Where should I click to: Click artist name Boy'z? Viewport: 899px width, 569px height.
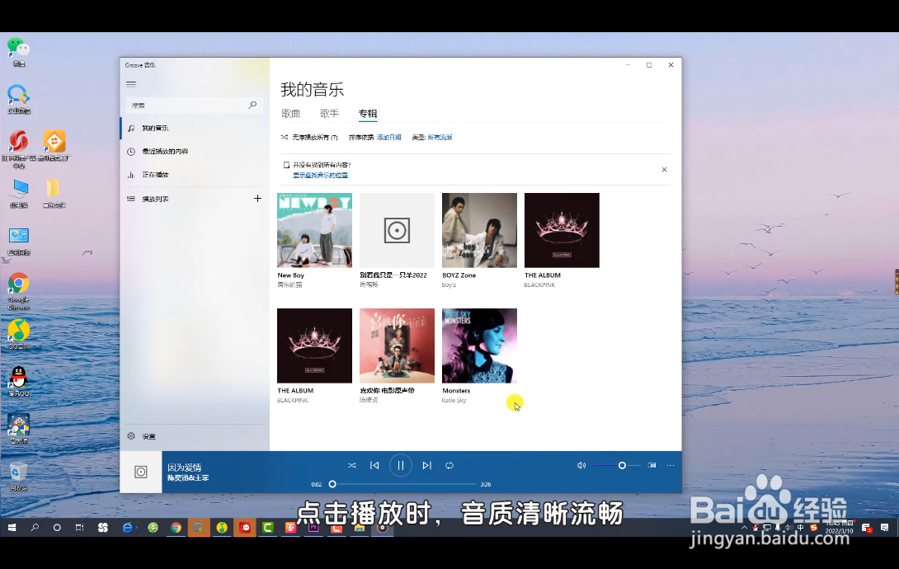click(449, 284)
